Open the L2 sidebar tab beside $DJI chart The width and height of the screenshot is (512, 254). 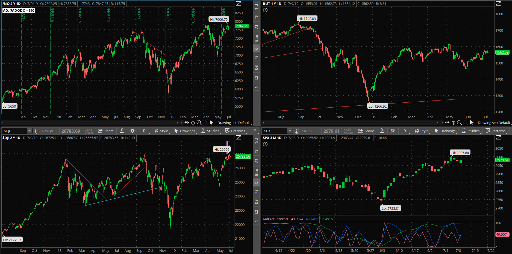(x=256, y=212)
